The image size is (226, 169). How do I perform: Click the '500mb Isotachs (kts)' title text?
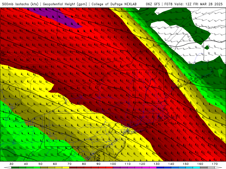tap(20, 4)
